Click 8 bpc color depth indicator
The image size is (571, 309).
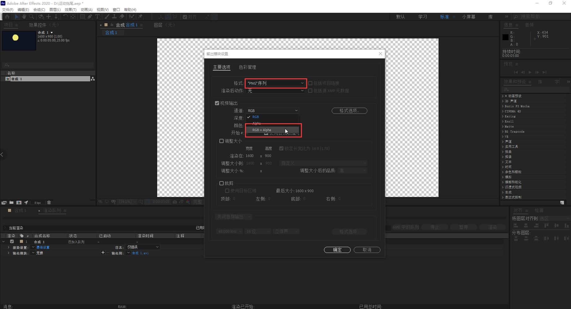[38, 203]
